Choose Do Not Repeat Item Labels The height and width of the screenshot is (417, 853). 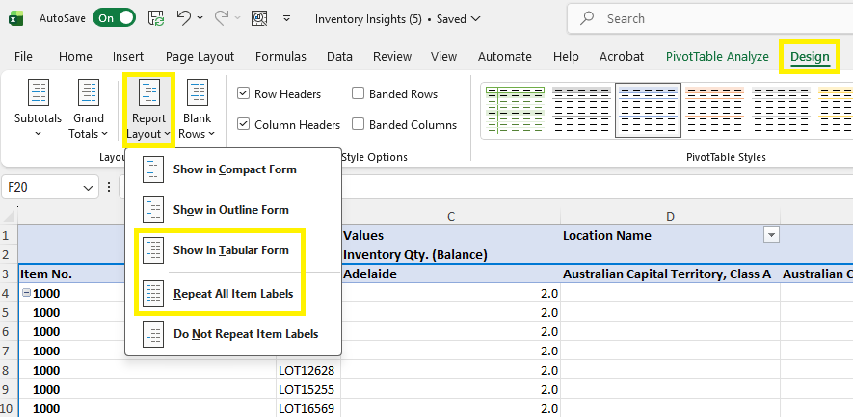tap(245, 334)
